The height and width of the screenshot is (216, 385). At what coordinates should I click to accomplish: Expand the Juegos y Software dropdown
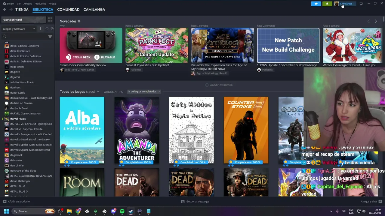(x=19, y=29)
